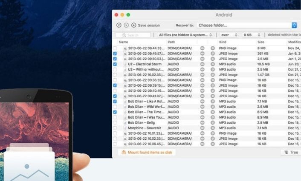
Task: Click the 2013-06-22 10.06.45 file name
Action: tap(147, 144)
